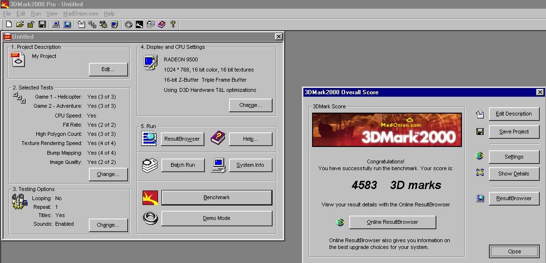Click the Display and CPU monitor icon
This screenshot has height=263, width=546.
pos(150,62)
